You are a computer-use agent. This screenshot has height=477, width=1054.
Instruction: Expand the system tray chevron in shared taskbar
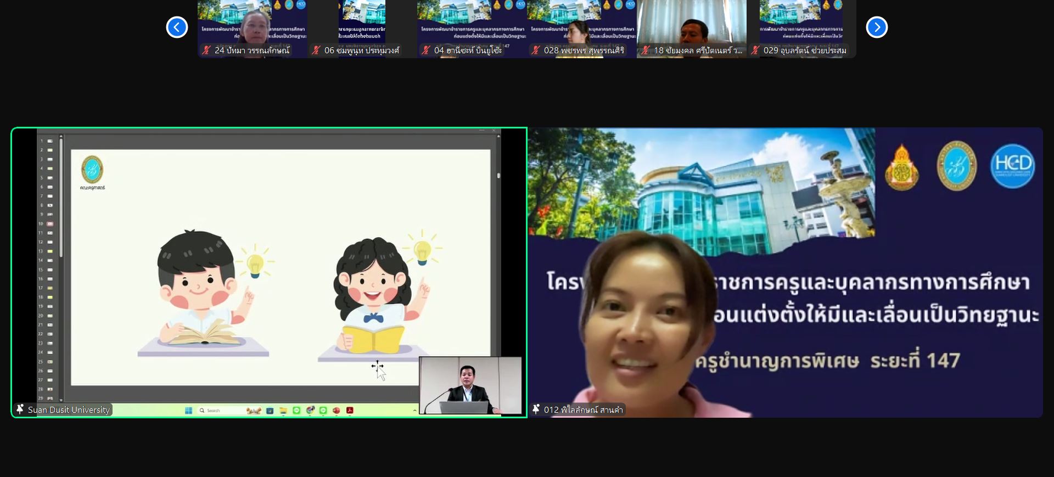click(x=414, y=411)
